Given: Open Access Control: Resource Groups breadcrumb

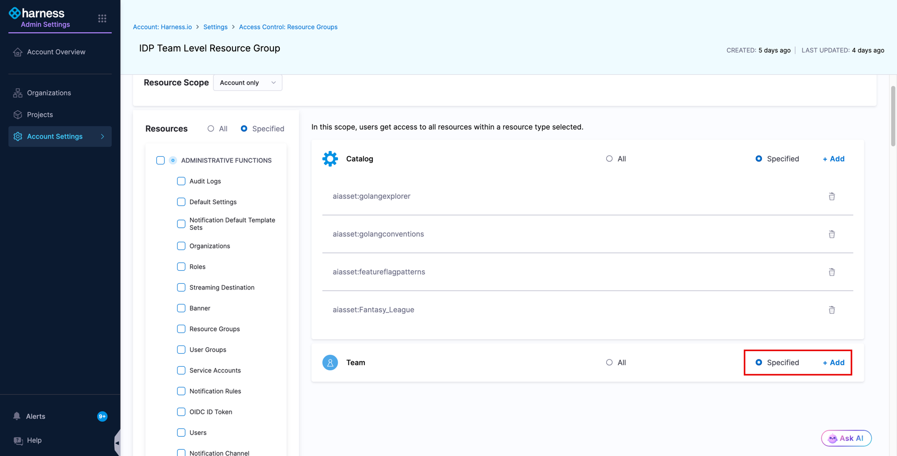Looking at the screenshot, I should coord(288,27).
